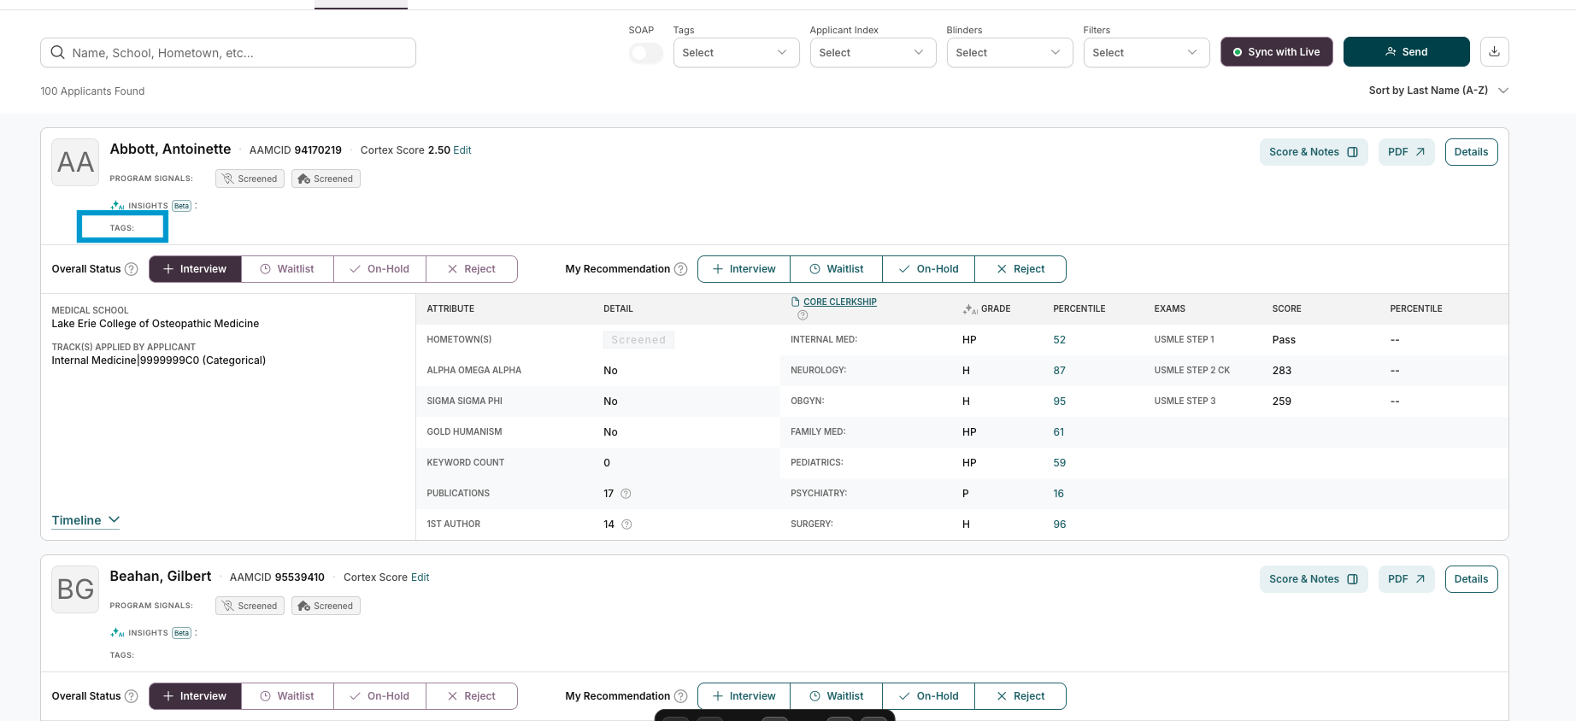Viewport: 1576px width, 721px height.
Task: Open the Applicant Index Select dropdown
Action: point(873,53)
